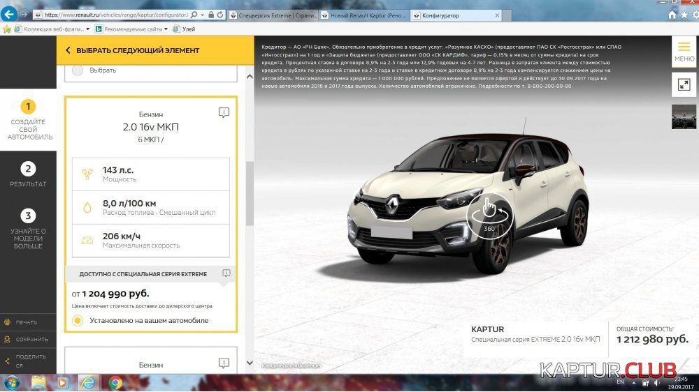699x392 pixels.
Task: Open the car interior thumbnail view
Action: tap(684, 116)
